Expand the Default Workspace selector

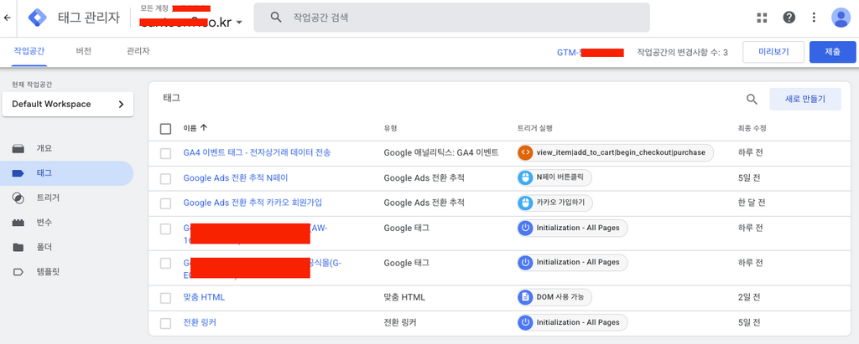[x=68, y=104]
